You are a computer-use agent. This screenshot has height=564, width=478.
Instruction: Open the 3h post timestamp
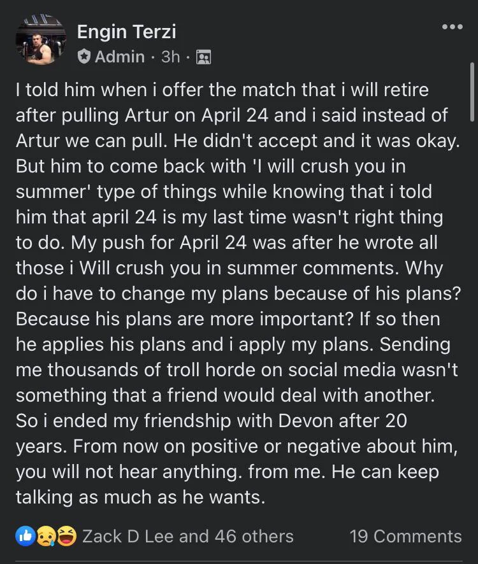(x=171, y=57)
